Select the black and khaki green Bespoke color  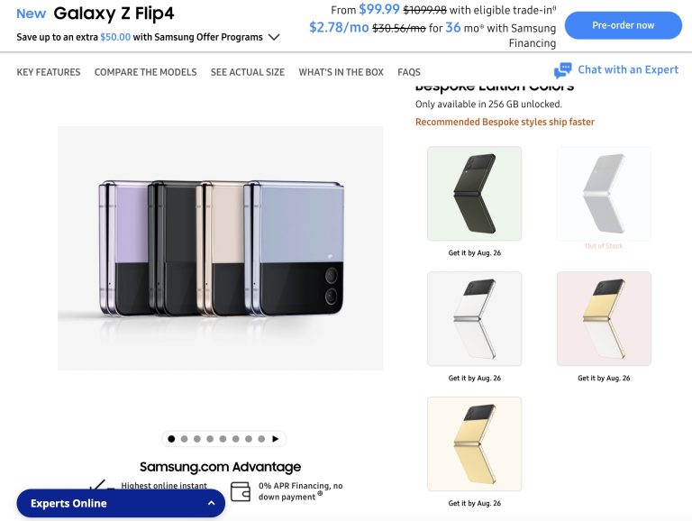pos(474,194)
